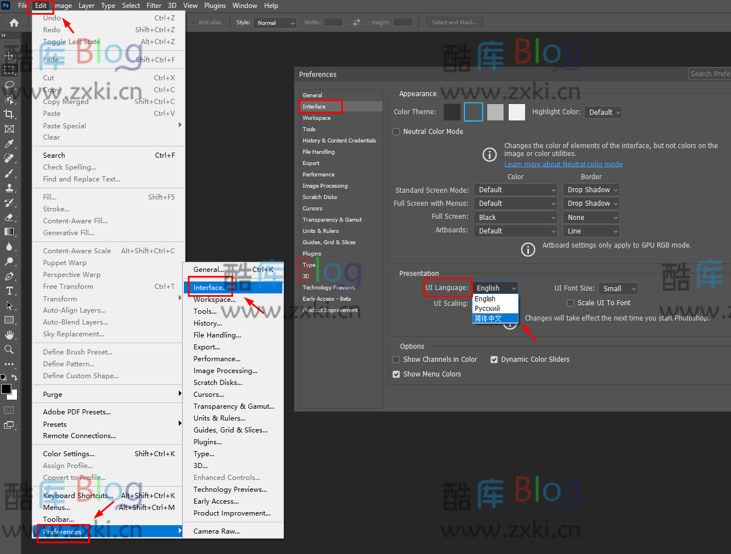Viewport: 731px width, 554px height.
Task: Open Learn more about Neutral color mode link
Action: 563,165
